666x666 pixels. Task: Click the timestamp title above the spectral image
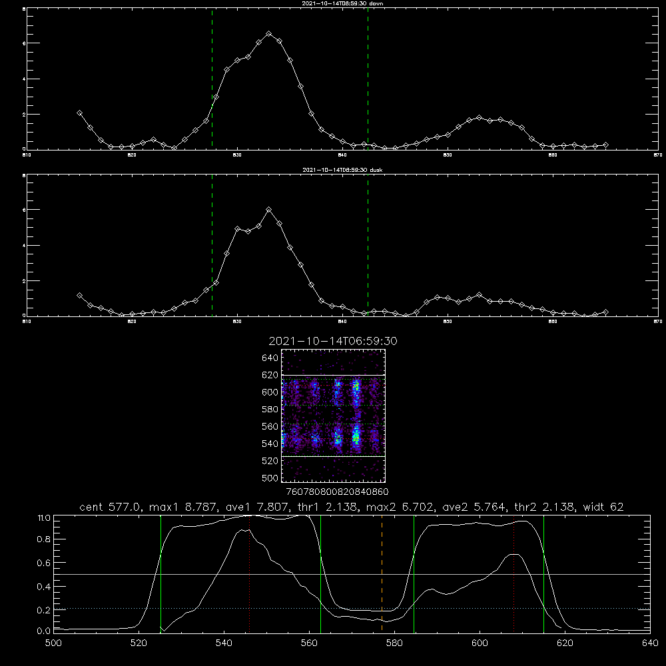(333, 341)
